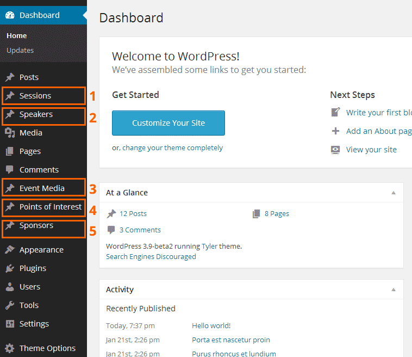Viewport: 412px width, 357px height.
Task: Click the Comments bubble icon in sidebar
Action: tap(10, 170)
